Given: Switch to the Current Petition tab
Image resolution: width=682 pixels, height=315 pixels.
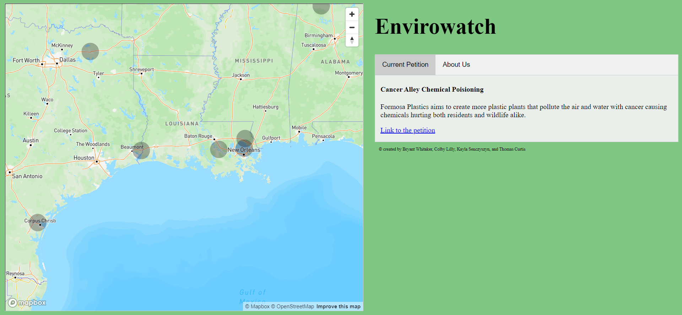Looking at the screenshot, I should click(x=405, y=65).
